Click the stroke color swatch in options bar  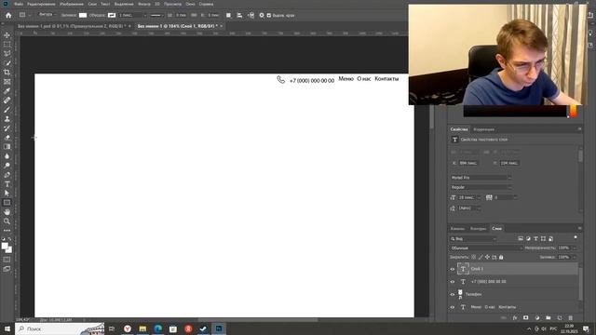click(112, 15)
